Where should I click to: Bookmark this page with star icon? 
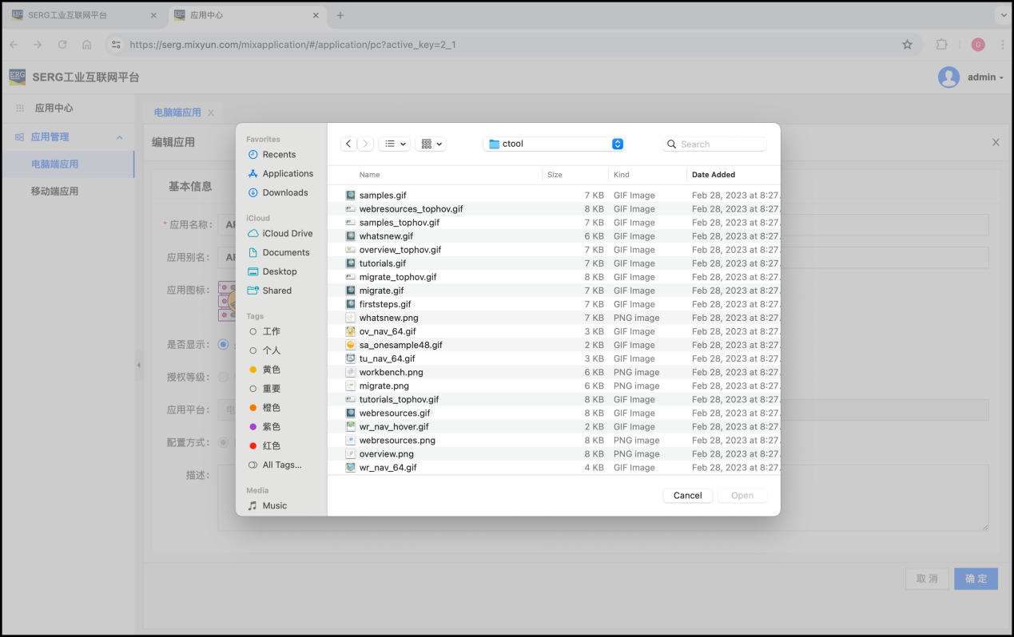[907, 45]
